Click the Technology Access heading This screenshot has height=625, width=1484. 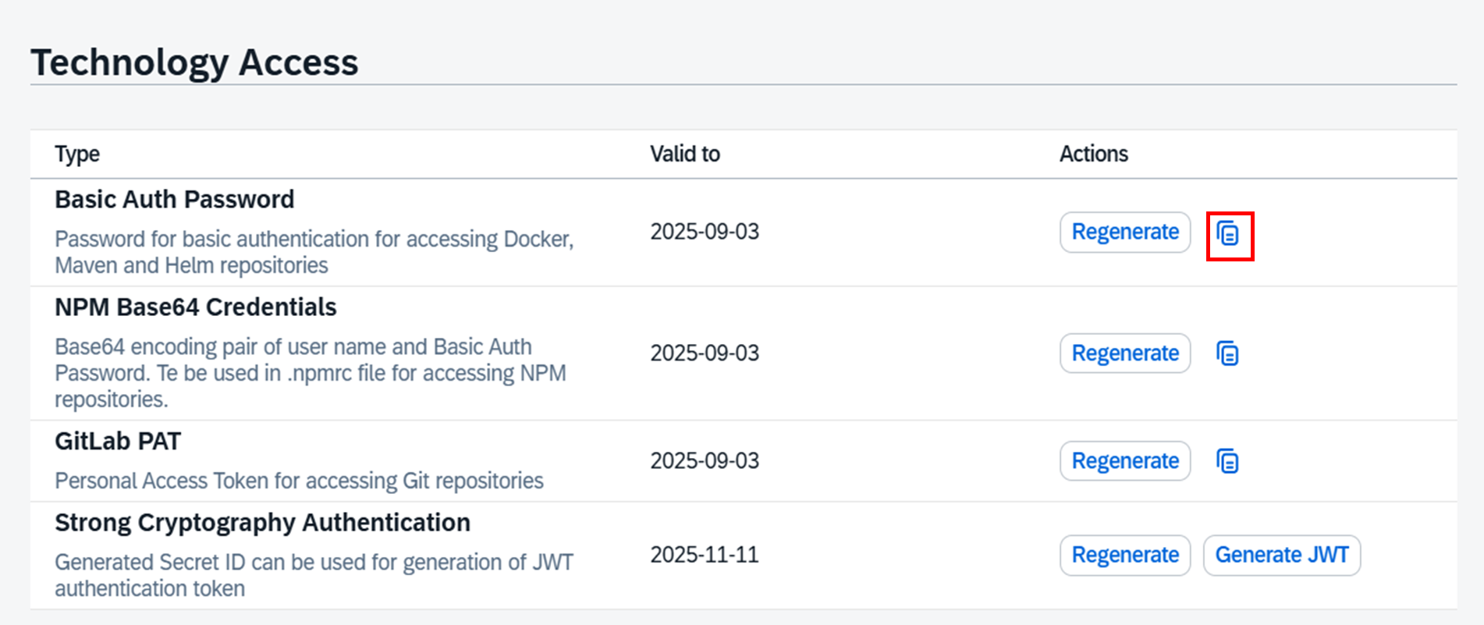pyautogui.click(x=196, y=62)
